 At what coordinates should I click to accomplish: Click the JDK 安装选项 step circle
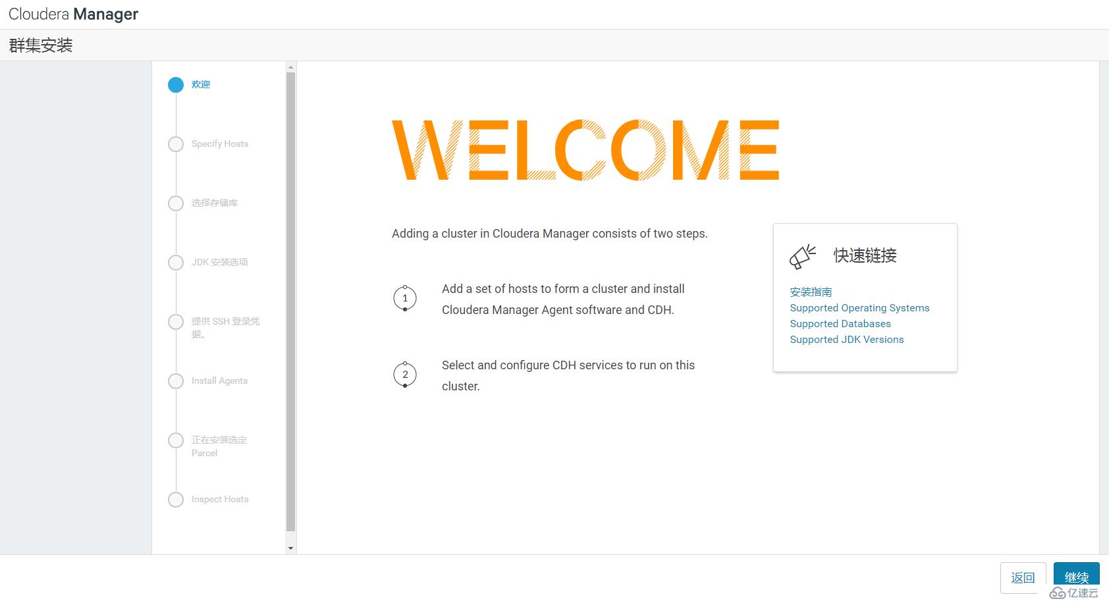[176, 263]
